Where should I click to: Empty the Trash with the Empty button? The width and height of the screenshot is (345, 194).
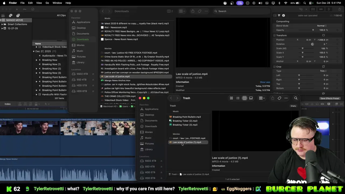pos(293,106)
